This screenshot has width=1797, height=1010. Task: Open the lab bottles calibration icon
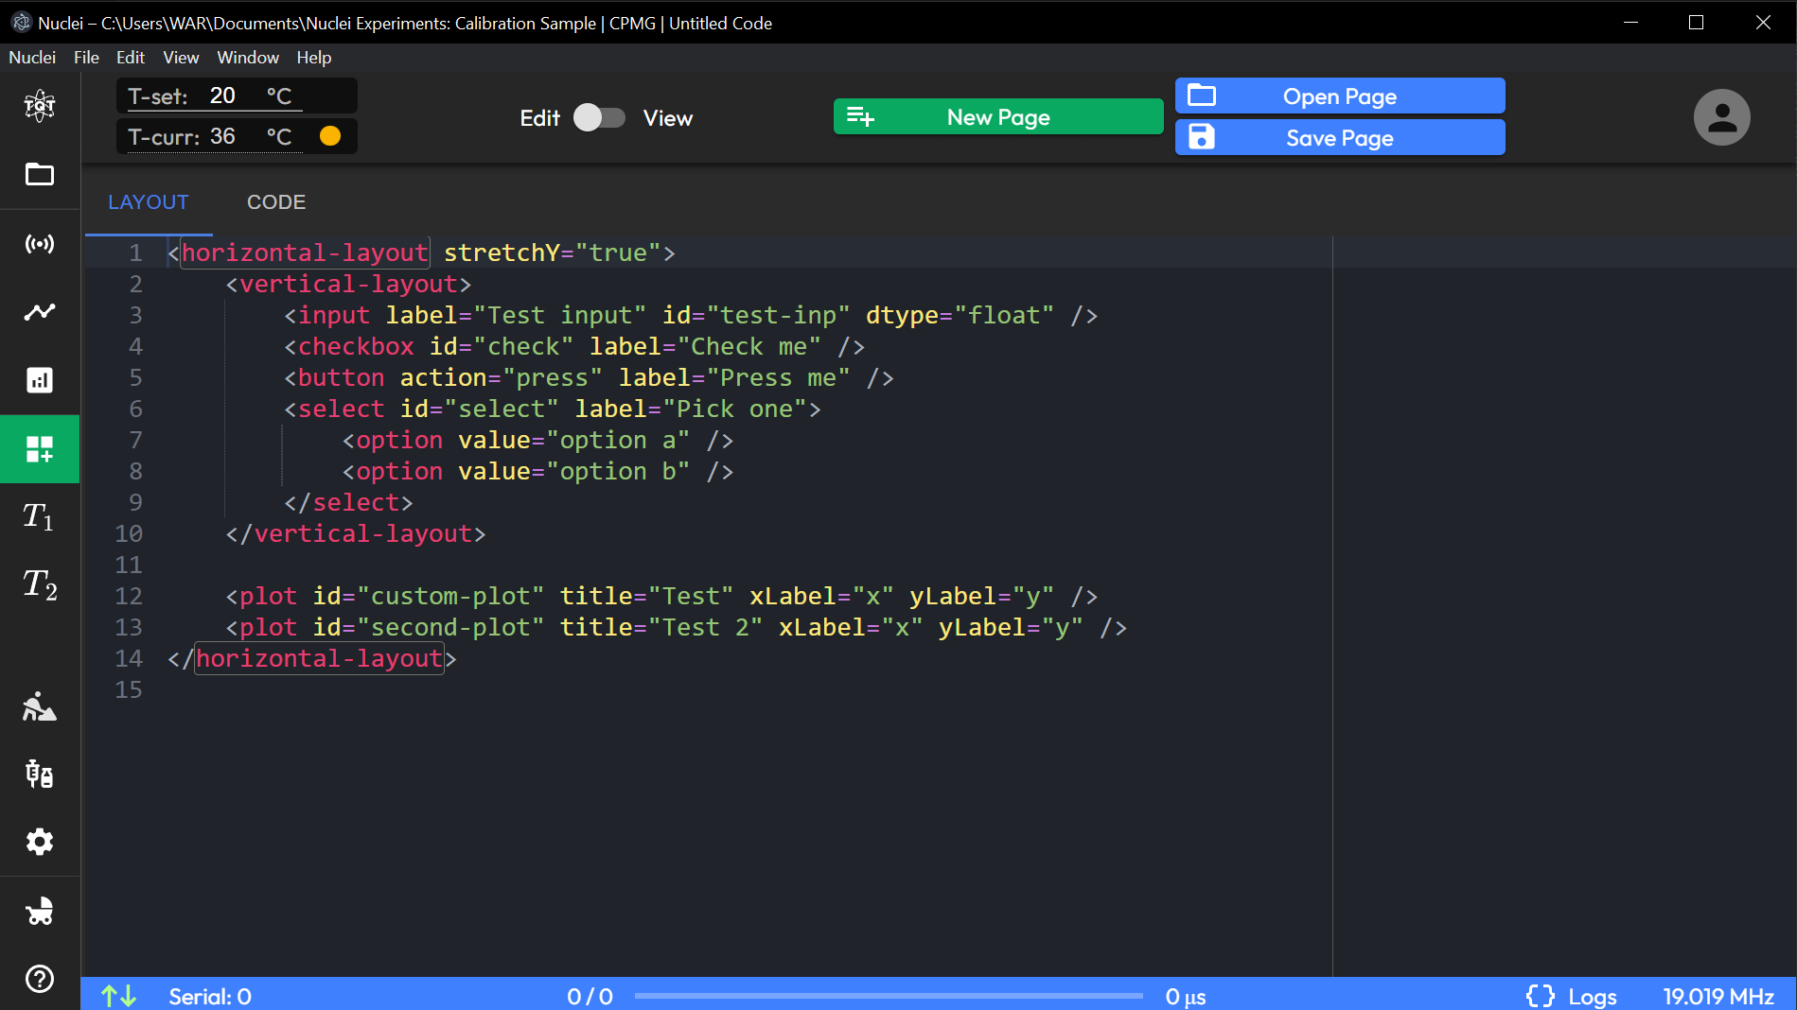point(40,774)
